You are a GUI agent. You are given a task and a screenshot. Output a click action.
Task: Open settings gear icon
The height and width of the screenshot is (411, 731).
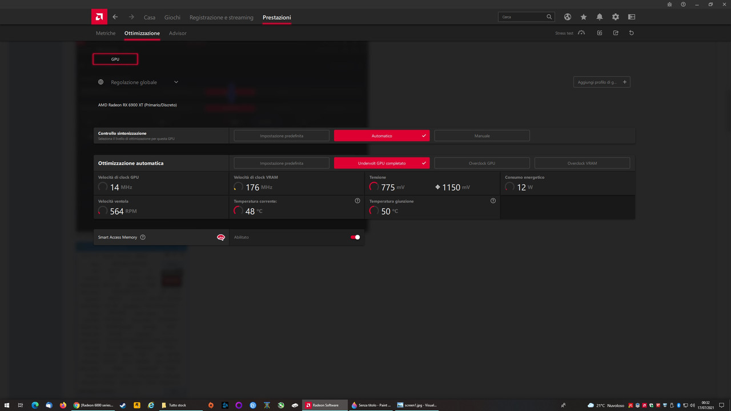pyautogui.click(x=616, y=17)
